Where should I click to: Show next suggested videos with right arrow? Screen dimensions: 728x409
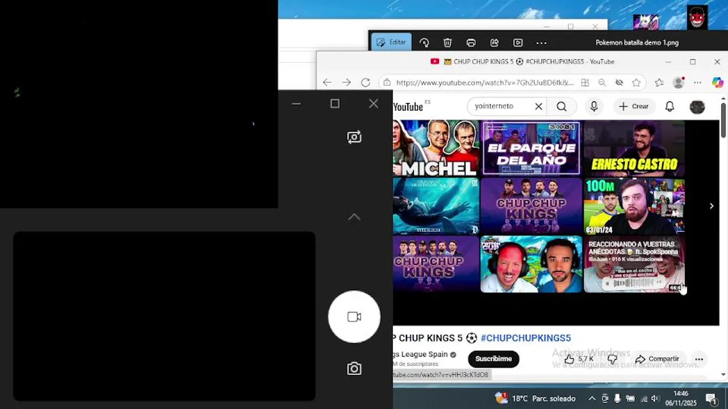tap(712, 206)
